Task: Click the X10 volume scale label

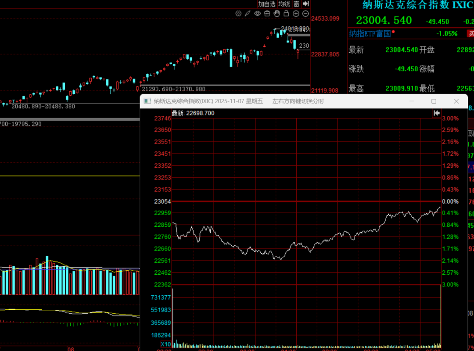Action: [x=166, y=344]
